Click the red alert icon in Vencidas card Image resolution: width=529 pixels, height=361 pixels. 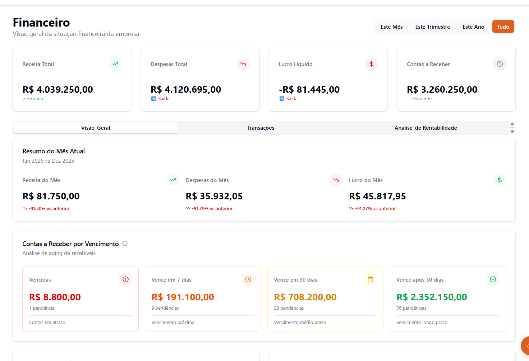125,279
